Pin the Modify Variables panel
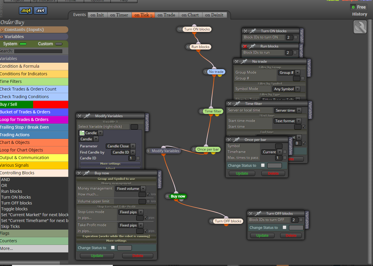Screen dimensions: 373x266 click(x=87, y=116)
